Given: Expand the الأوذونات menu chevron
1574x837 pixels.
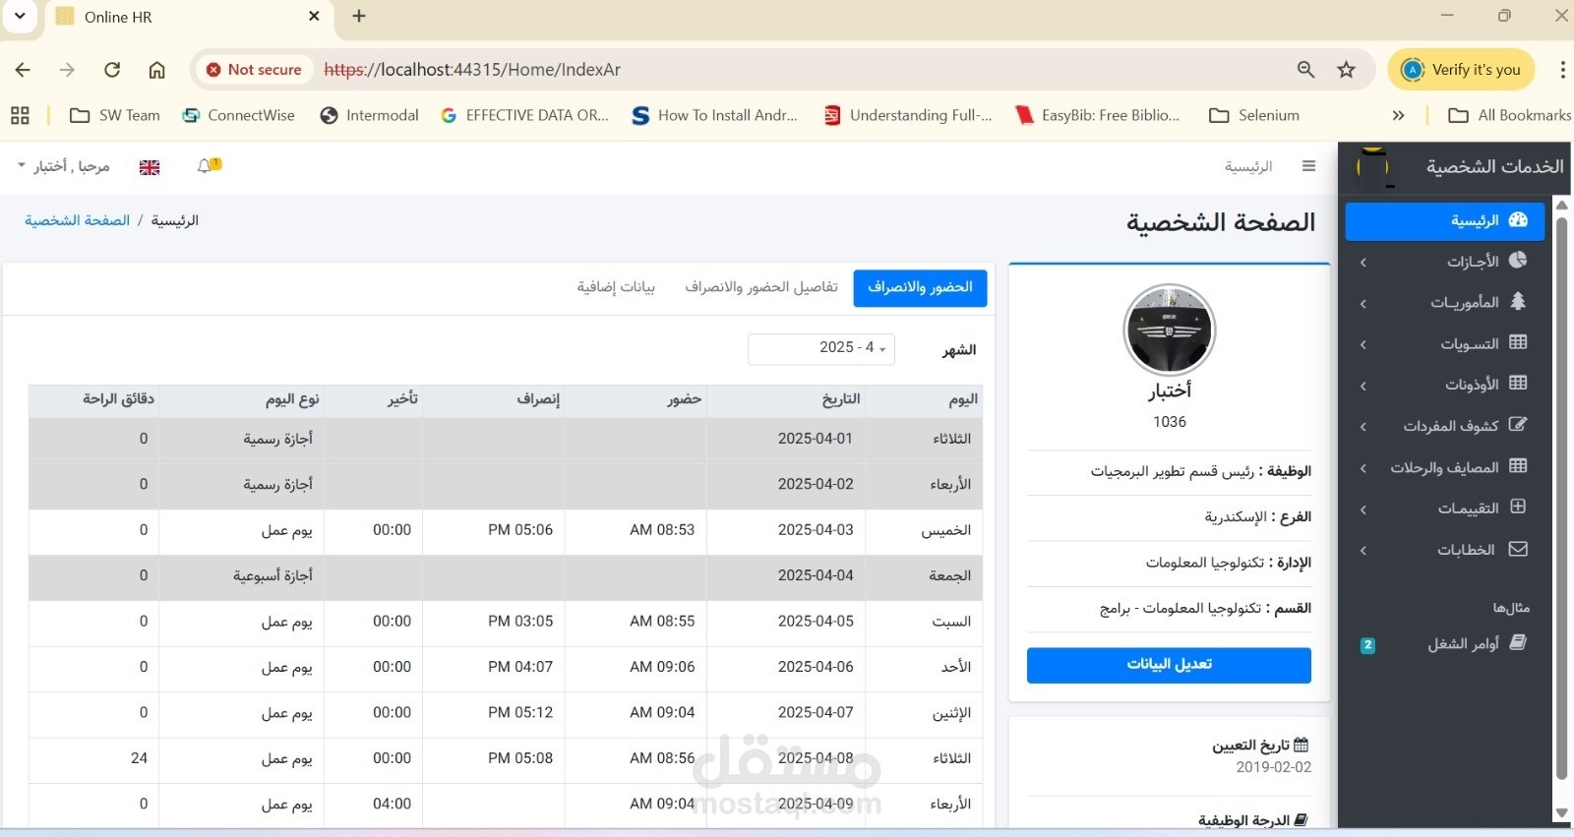Looking at the screenshot, I should point(1363,387).
